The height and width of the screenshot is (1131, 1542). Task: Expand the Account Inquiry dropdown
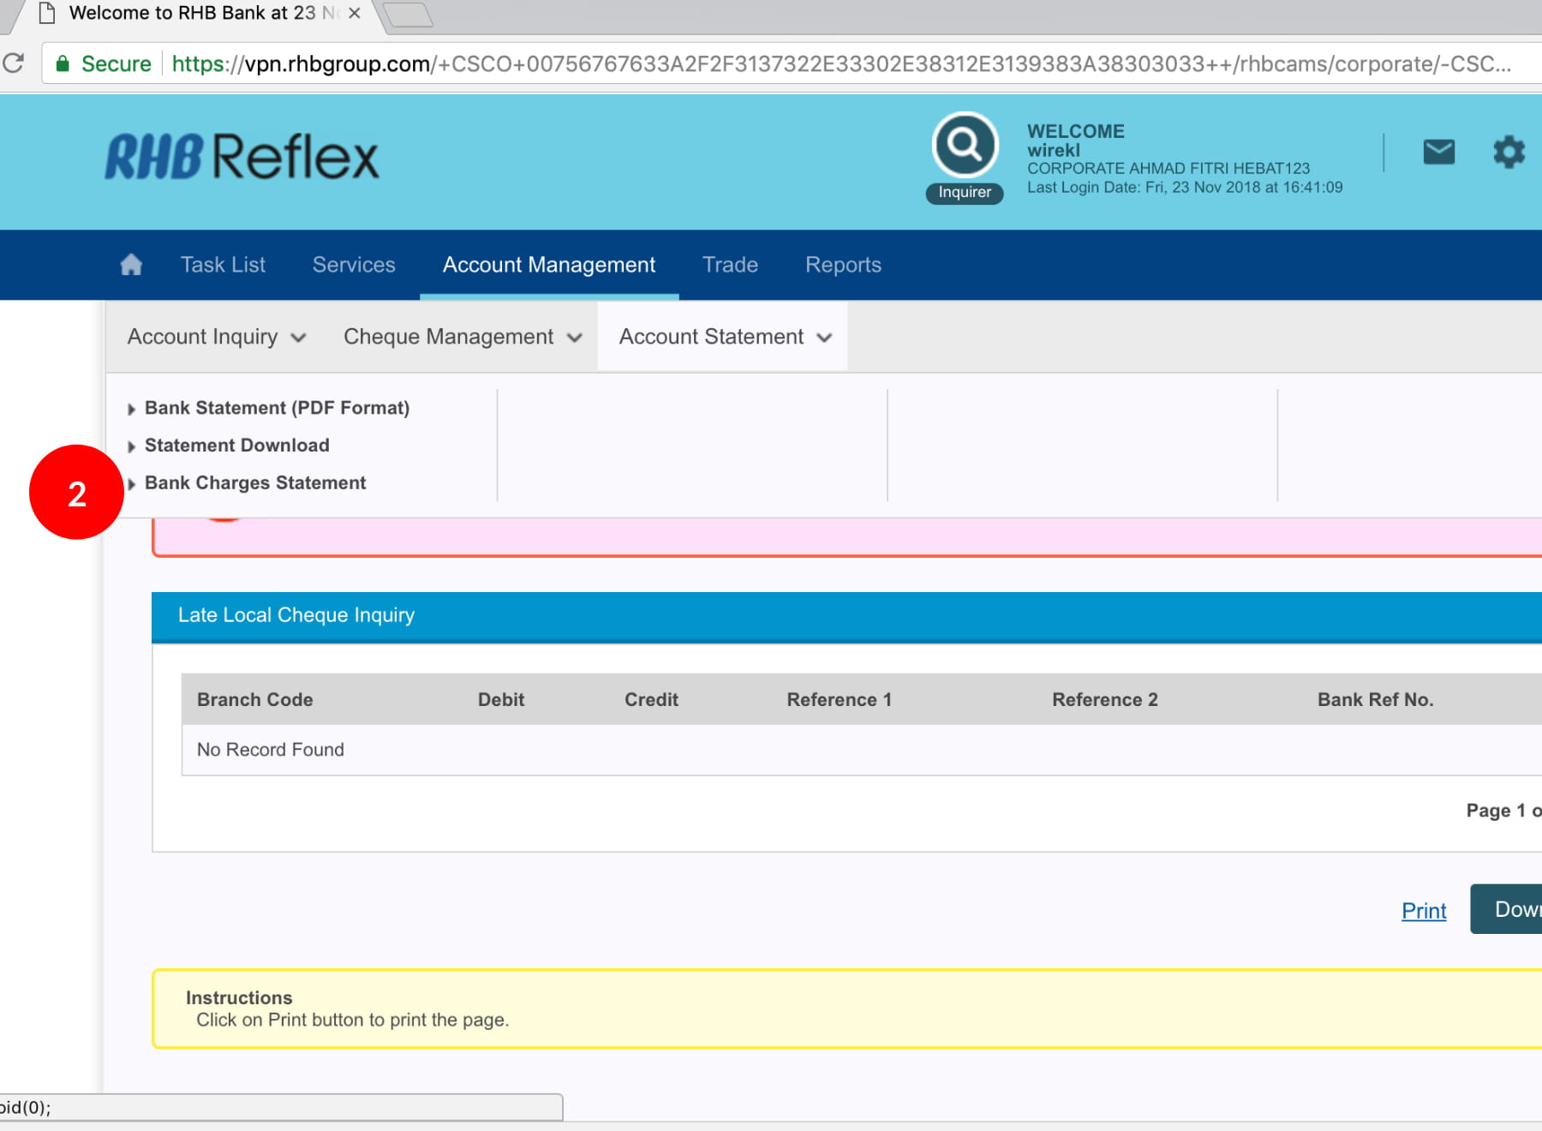(x=216, y=337)
